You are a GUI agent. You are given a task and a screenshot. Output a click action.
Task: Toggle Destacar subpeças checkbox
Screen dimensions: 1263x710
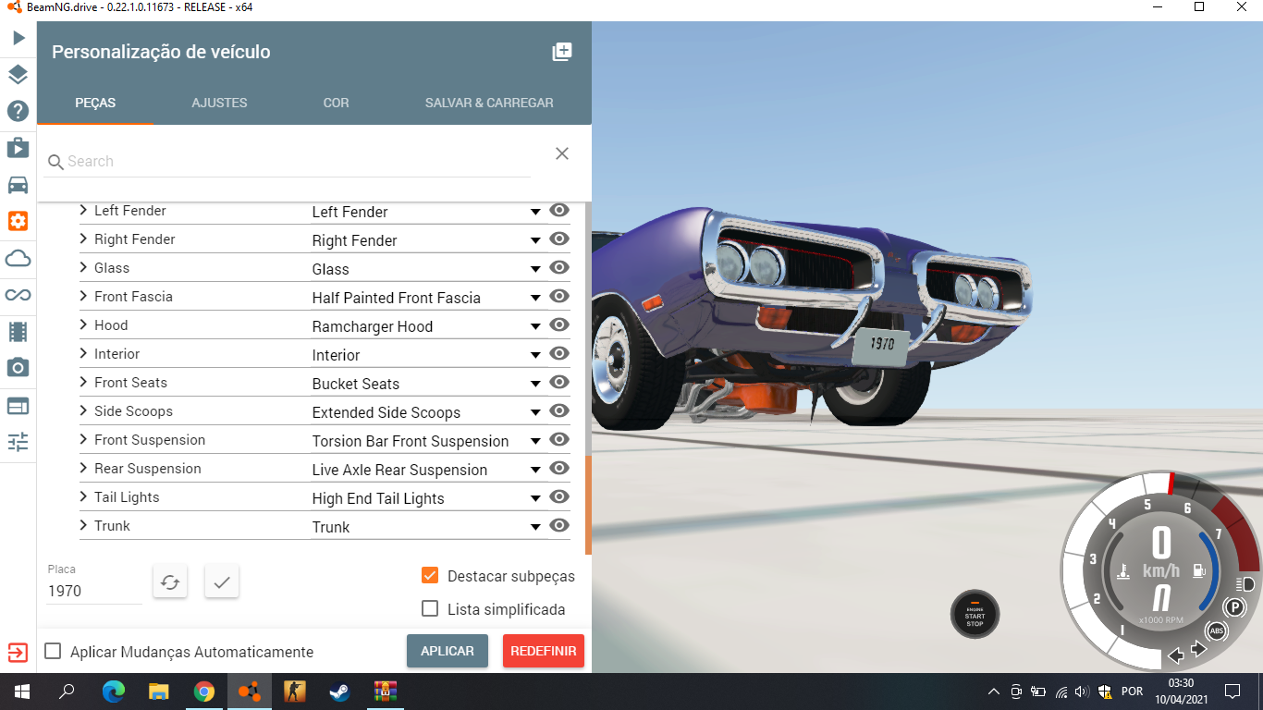(x=430, y=575)
